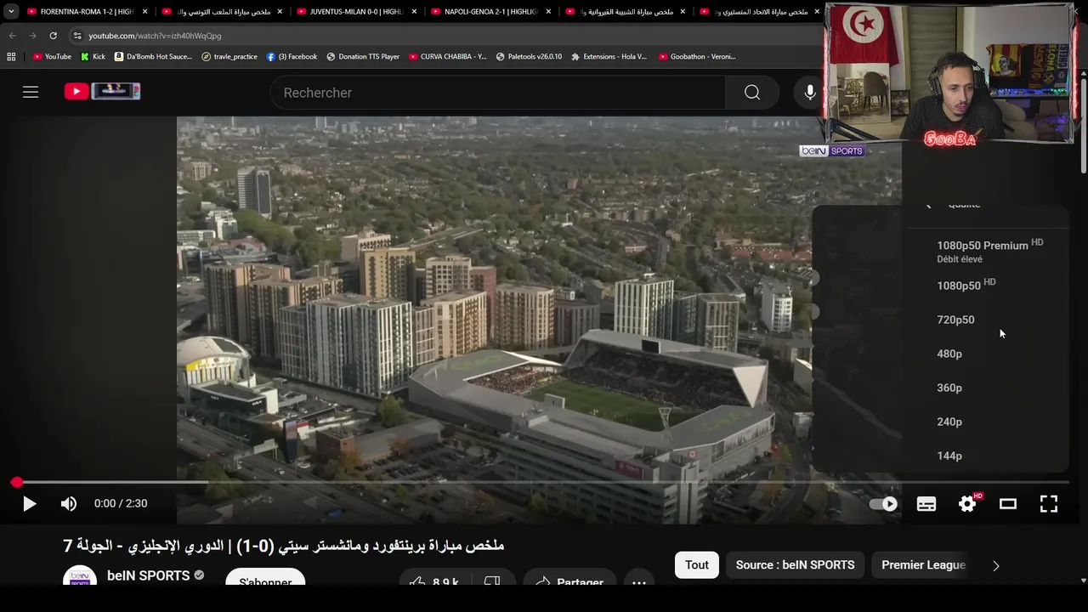Choose 240p quality
This screenshot has width=1088, height=612.
(988, 422)
